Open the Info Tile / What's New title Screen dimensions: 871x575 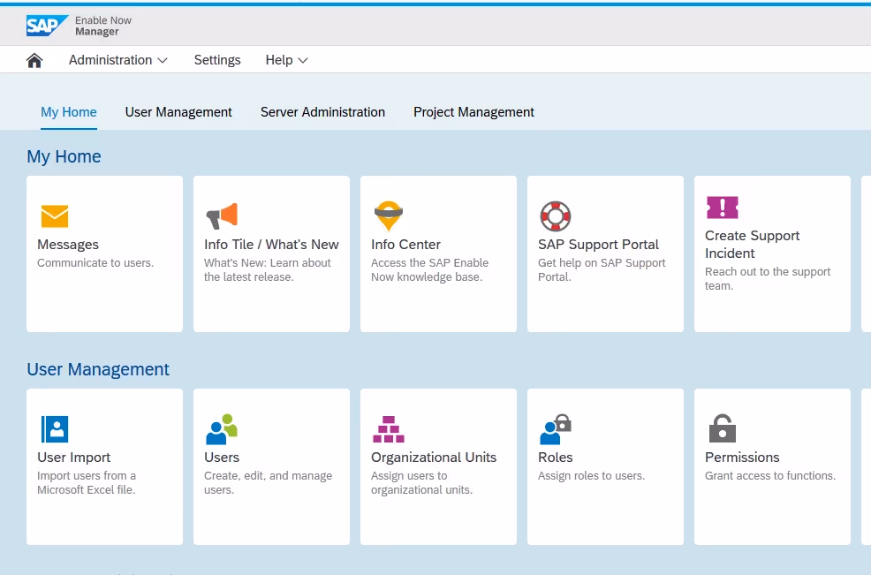(x=271, y=245)
